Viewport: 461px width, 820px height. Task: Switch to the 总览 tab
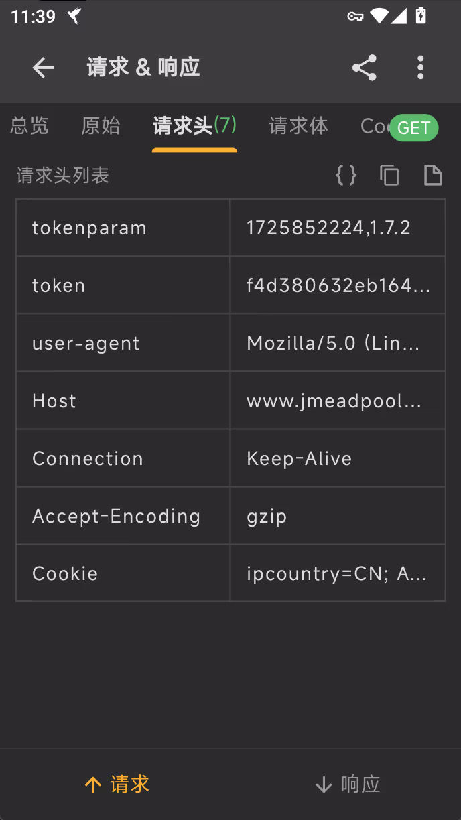tap(29, 126)
